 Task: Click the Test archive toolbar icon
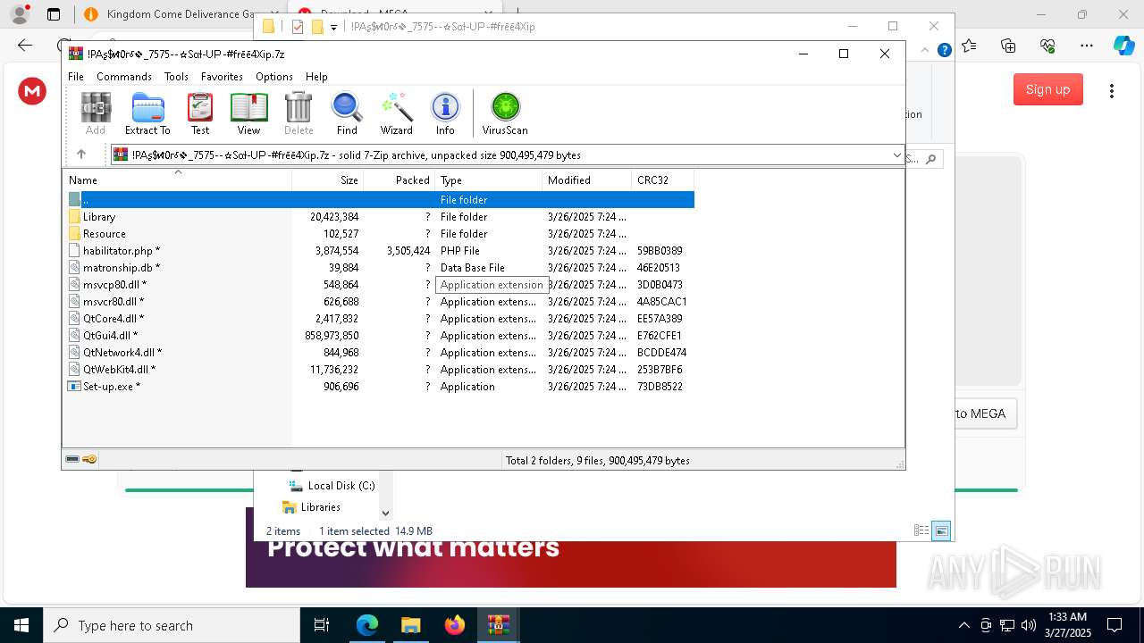pyautogui.click(x=200, y=114)
